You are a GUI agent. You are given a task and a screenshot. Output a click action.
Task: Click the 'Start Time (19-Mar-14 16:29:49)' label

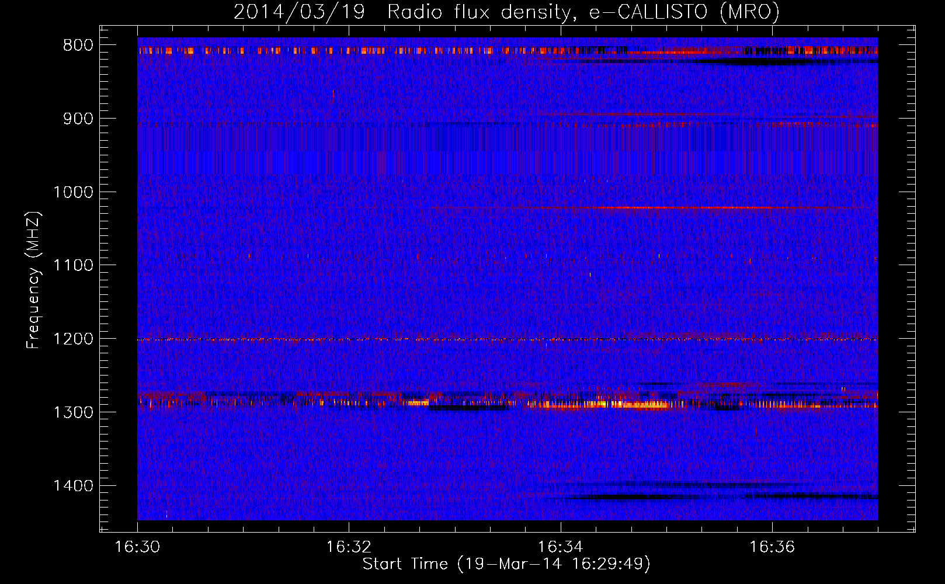(506, 564)
